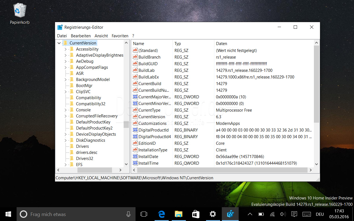Click the Registrierungs-Editor title bar app icon
The height and width of the screenshot is (221, 354).
(60, 27)
